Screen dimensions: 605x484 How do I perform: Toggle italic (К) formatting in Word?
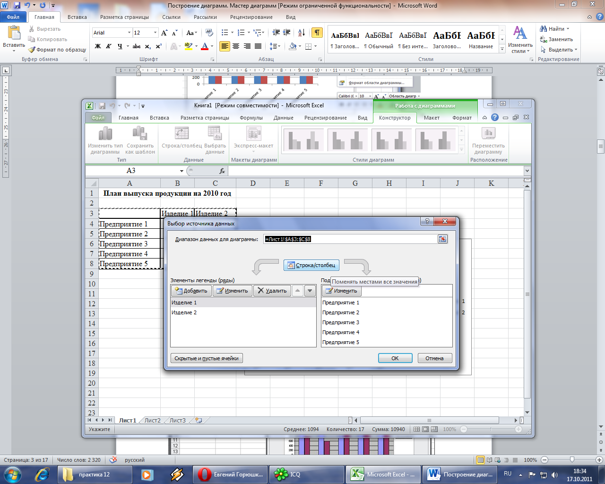click(109, 46)
